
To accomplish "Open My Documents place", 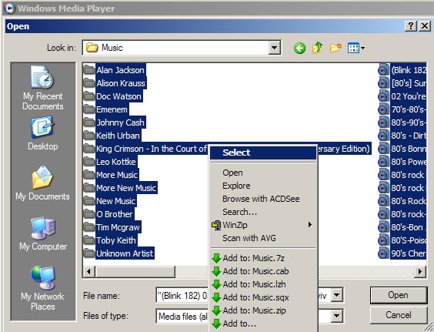I will point(42,183).
